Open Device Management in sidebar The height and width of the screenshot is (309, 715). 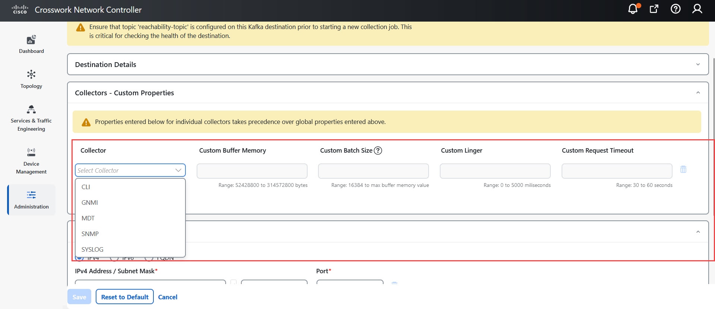[x=31, y=161]
